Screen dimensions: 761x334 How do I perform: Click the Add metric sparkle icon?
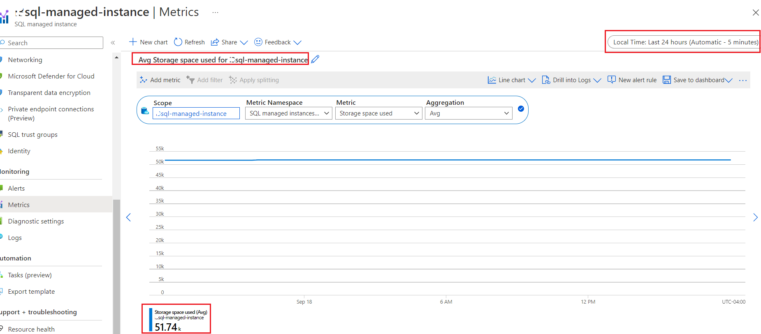143,80
